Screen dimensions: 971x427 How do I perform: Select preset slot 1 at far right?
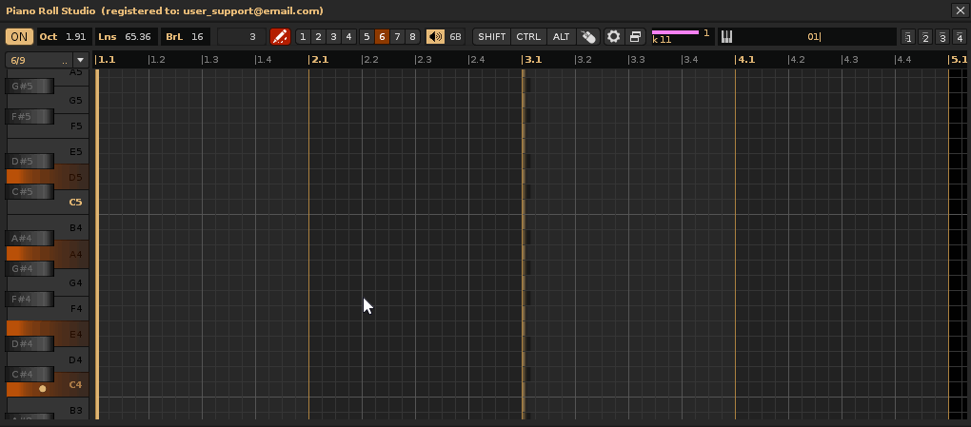pyautogui.click(x=909, y=38)
